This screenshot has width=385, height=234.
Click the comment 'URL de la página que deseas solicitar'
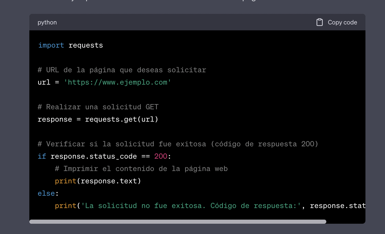(x=121, y=70)
